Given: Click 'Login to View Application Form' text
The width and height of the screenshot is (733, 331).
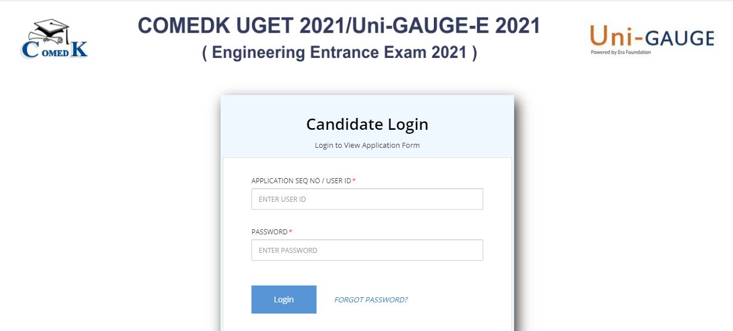Looking at the screenshot, I should click(x=367, y=145).
